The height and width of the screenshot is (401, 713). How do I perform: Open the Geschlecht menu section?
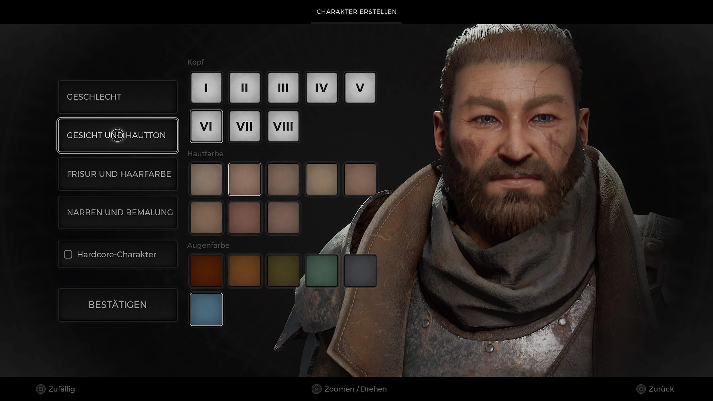click(118, 97)
